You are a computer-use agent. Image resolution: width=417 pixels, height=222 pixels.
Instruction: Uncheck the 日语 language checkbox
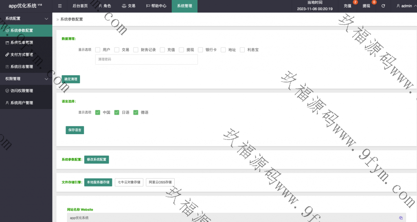pos(116,112)
